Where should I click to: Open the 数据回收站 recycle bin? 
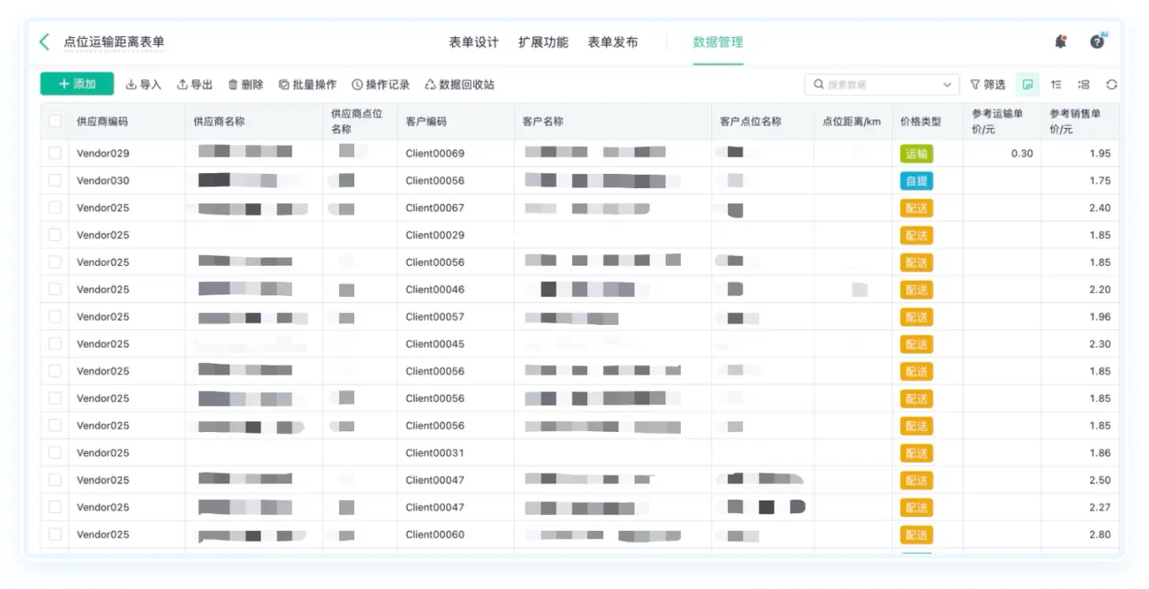coord(459,84)
